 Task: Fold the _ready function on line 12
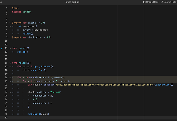[x=10, y=48]
